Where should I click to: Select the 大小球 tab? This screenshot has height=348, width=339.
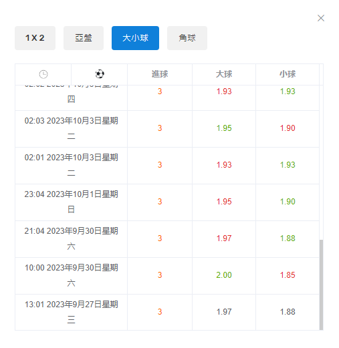[135, 38]
